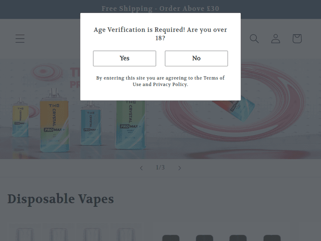Open the hamburger navigation menu
This screenshot has width=321, height=241.
pyautogui.click(x=20, y=39)
